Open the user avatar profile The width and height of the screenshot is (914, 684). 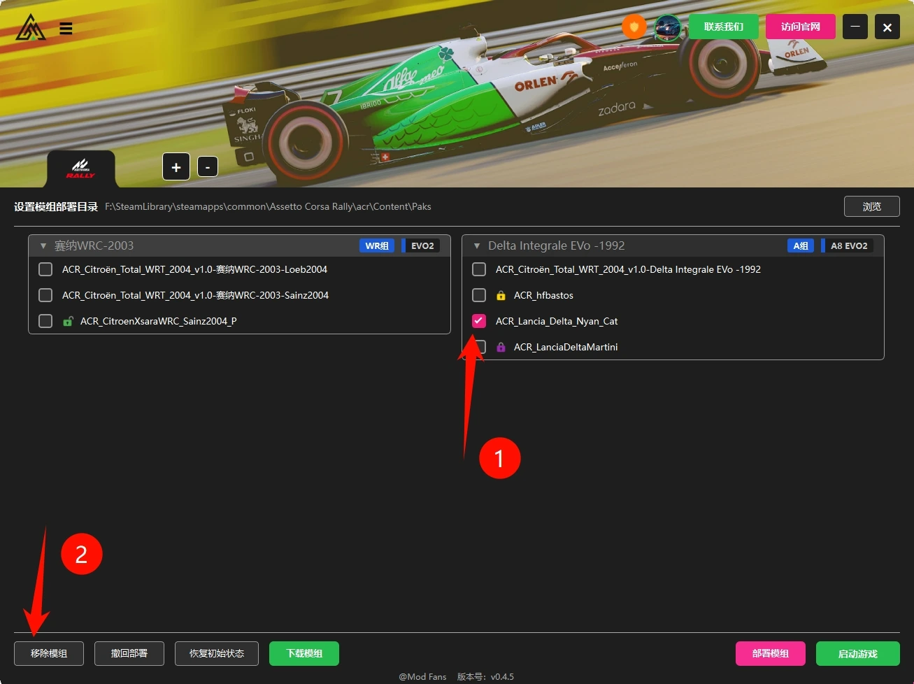click(x=667, y=27)
